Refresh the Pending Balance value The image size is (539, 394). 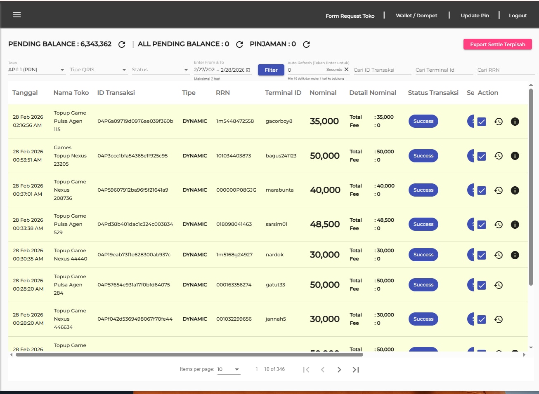(122, 45)
